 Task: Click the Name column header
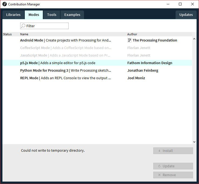pyautogui.click(x=24, y=34)
